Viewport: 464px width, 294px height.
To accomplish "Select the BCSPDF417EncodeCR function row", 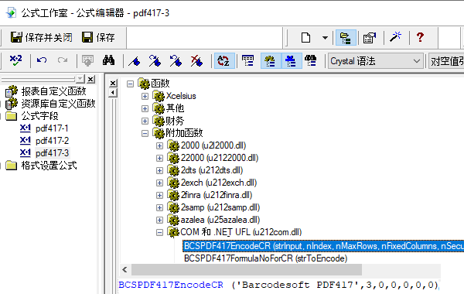I will [323, 246].
